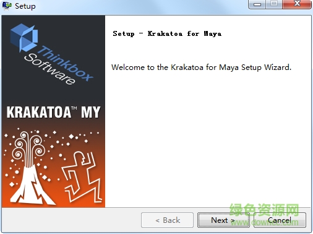The height and width of the screenshot is (234, 313).
Task: Click the Thinkbox Software cube logo
Action: click(24, 37)
